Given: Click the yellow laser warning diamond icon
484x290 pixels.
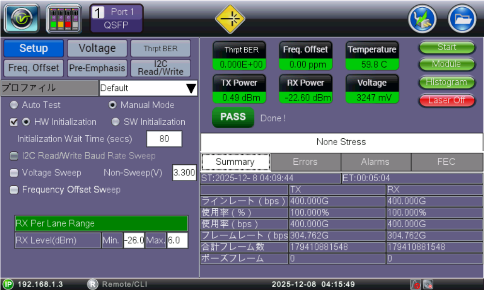Looking at the screenshot, I should pyautogui.click(x=230, y=18).
